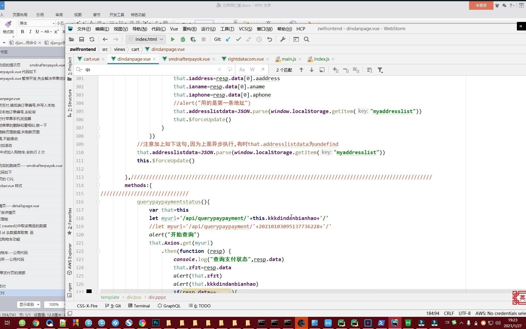This screenshot has width=526, height=329.
Task: Collapse the methods block at line 314
Action: 98,185
